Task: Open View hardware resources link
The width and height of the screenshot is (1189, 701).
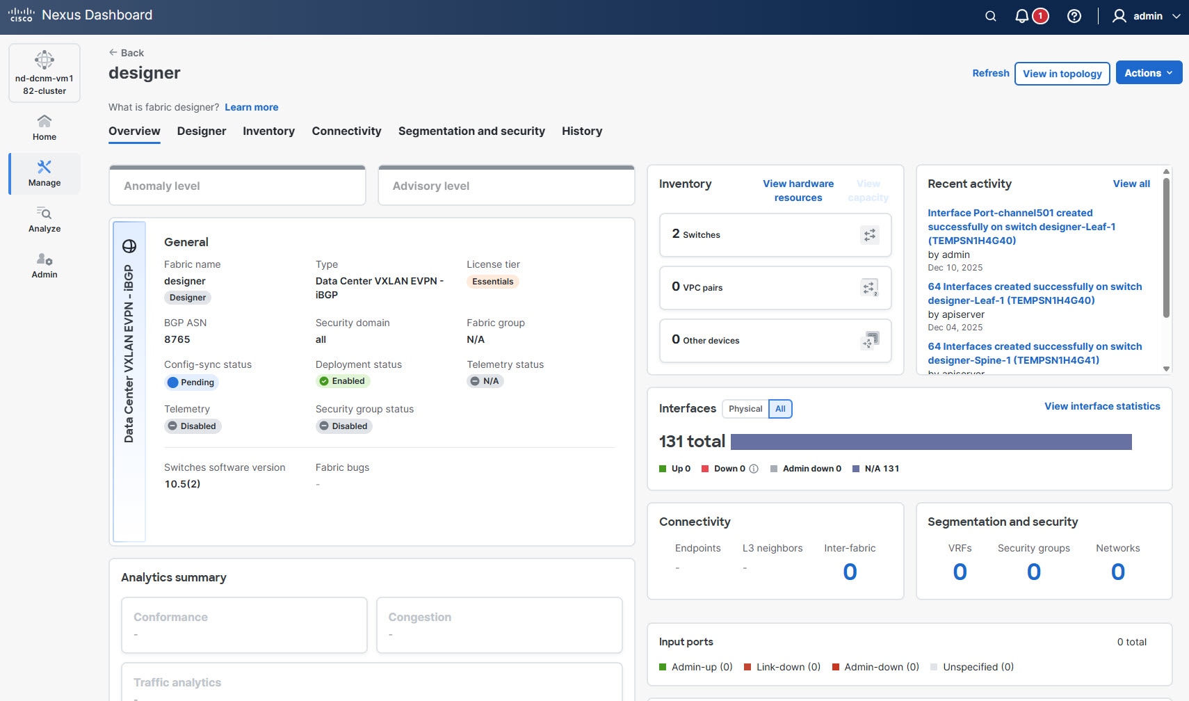Action: click(x=798, y=191)
